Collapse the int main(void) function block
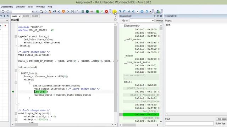 pyautogui.click(x=16, y=70)
